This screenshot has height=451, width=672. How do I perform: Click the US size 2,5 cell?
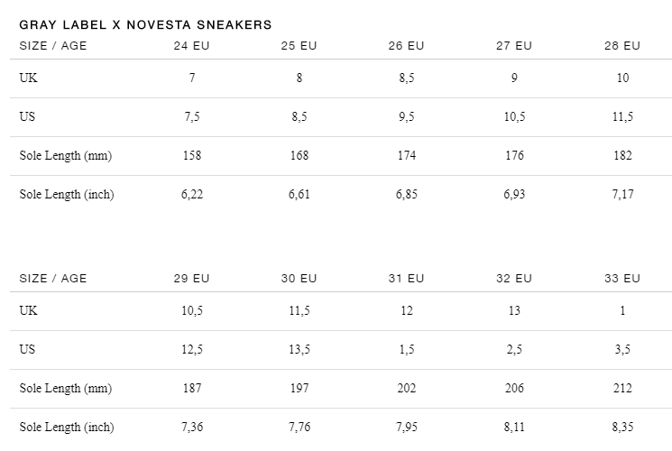[514, 350]
